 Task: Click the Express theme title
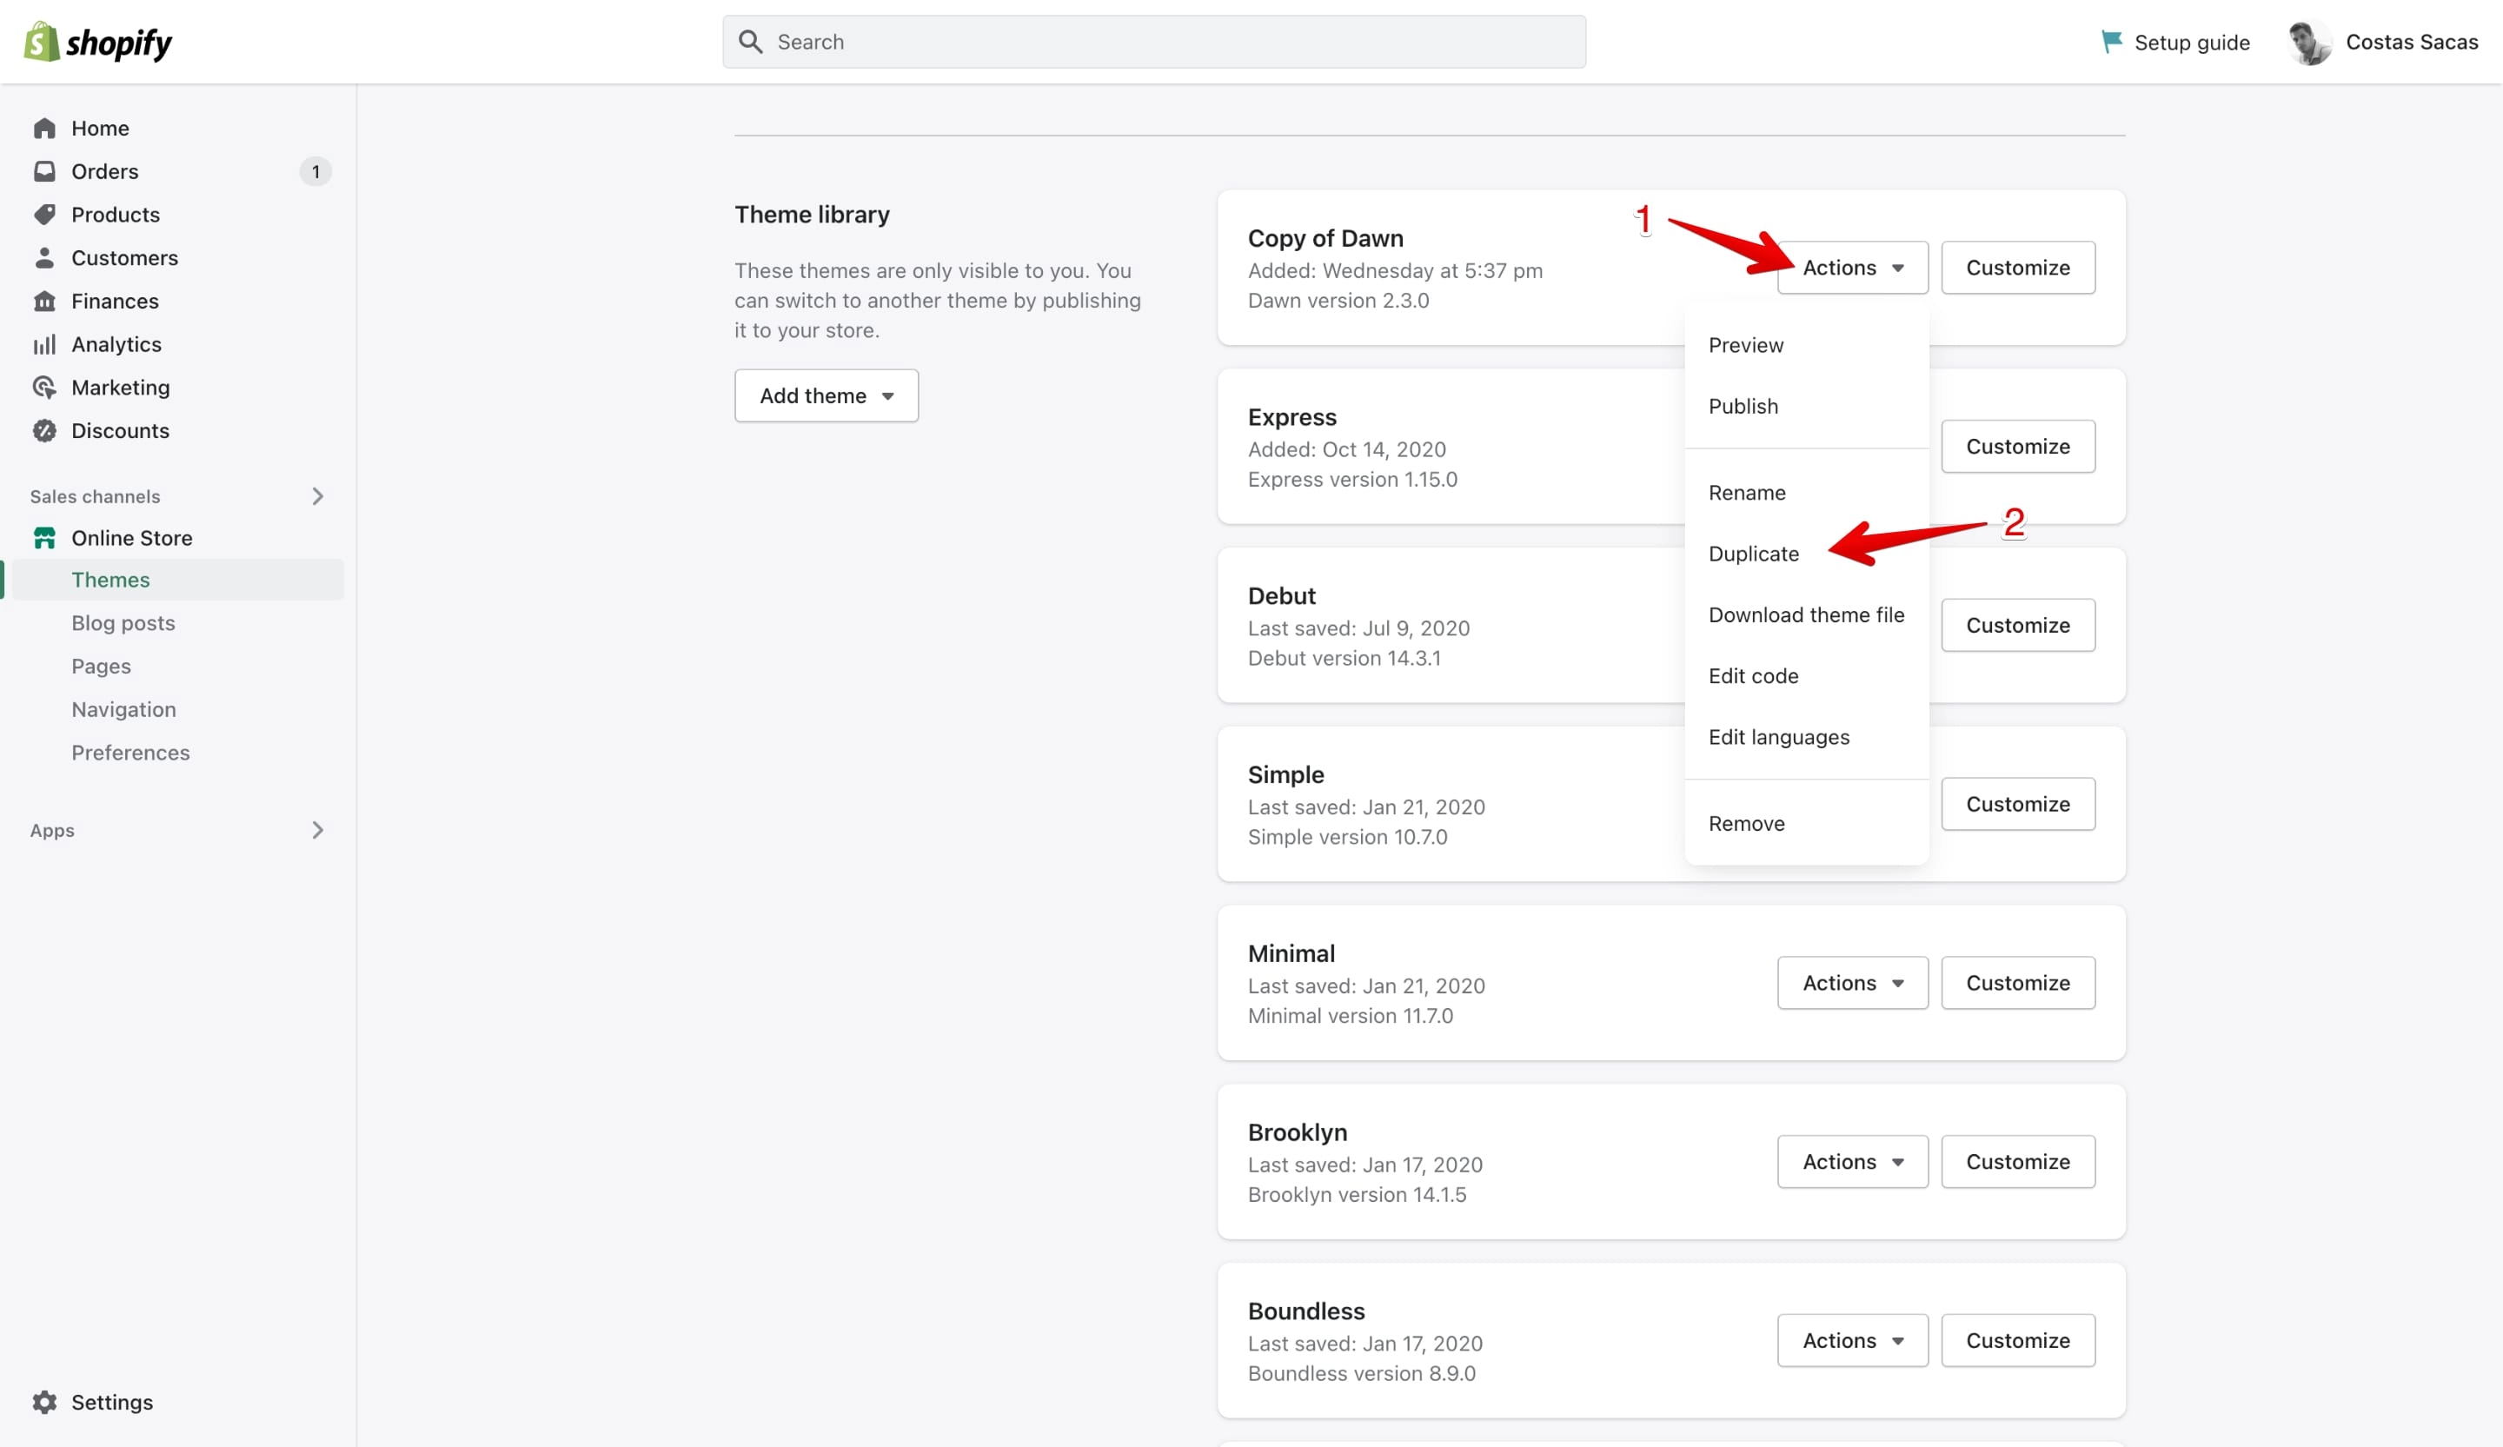click(x=1291, y=417)
